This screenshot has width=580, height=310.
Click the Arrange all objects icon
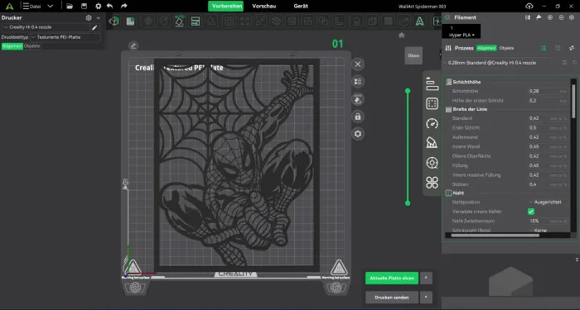point(196,21)
